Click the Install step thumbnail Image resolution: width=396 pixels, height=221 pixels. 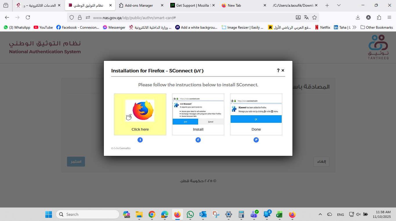(198, 114)
